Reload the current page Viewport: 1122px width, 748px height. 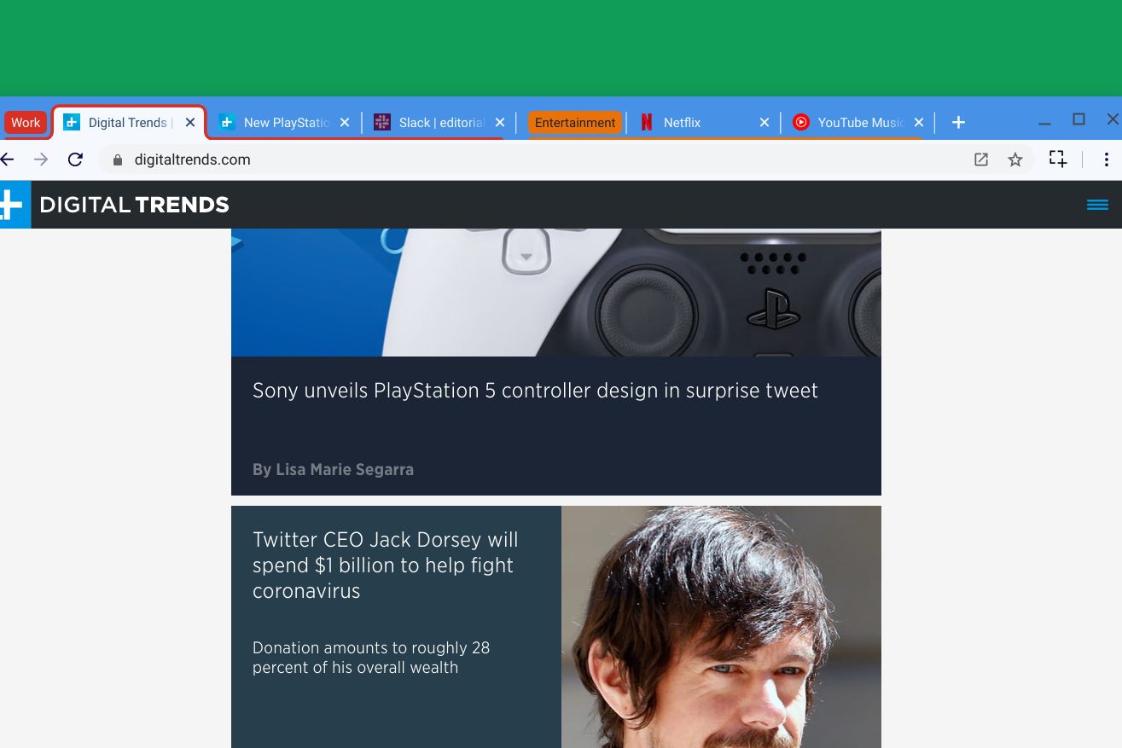pyautogui.click(x=75, y=159)
